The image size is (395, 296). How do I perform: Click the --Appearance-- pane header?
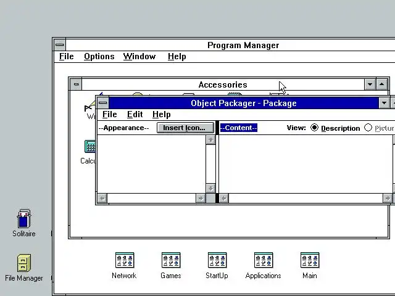[123, 128]
